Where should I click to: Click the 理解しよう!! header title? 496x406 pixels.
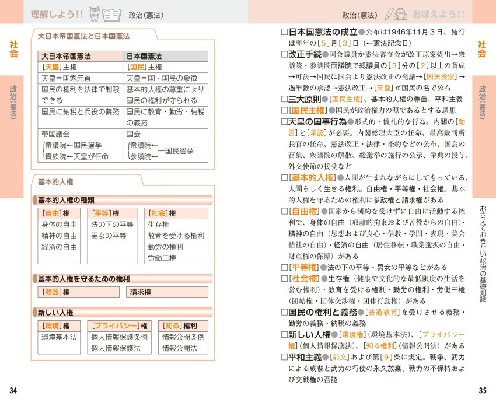(57, 15)
